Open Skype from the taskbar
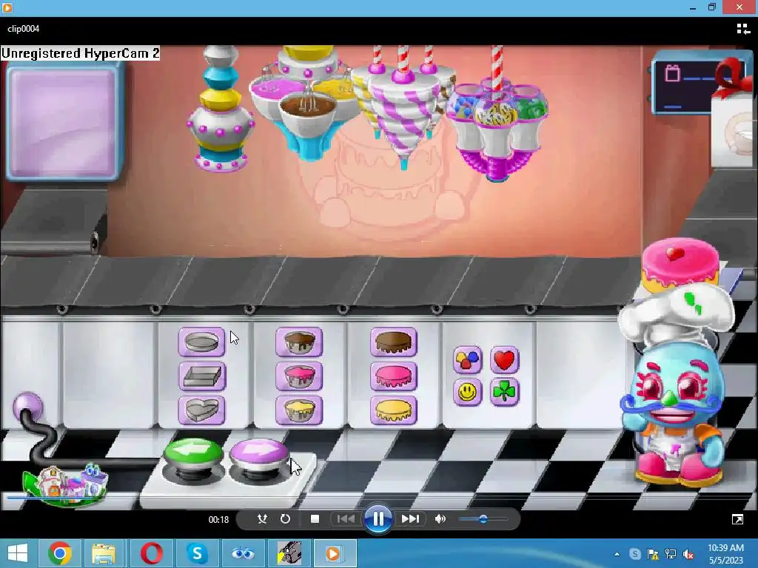 pos(197,553)
